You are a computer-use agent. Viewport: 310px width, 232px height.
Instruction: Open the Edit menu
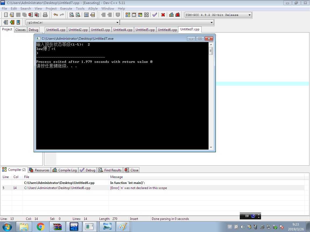14,9
